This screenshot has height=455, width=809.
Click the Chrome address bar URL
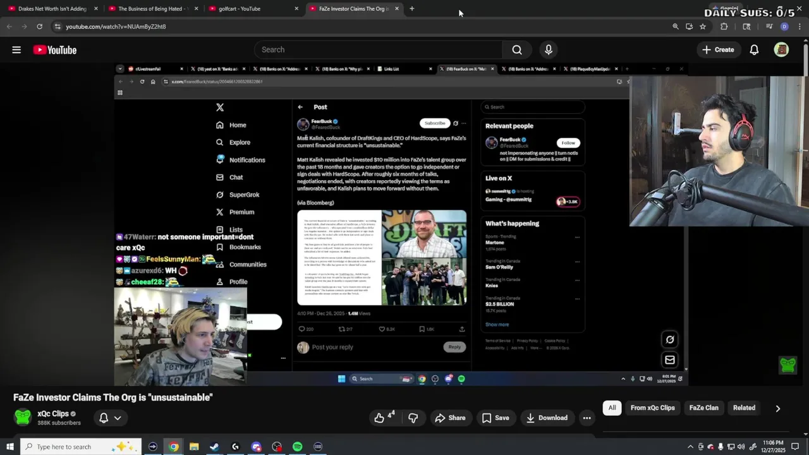coord(116,27)
